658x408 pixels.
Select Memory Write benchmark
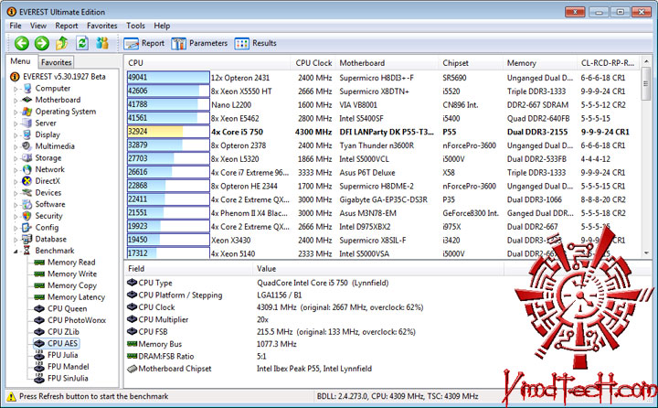coord(72,274)
